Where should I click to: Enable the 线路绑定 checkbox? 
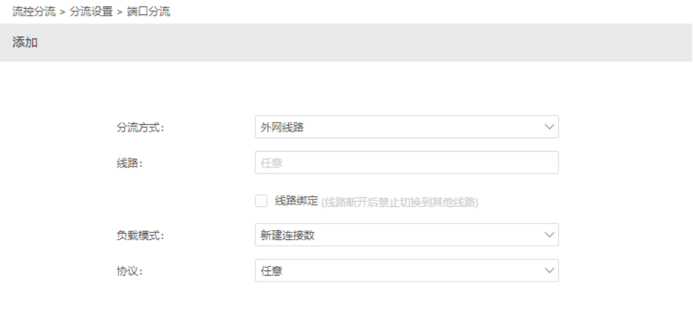click(261, 201)
